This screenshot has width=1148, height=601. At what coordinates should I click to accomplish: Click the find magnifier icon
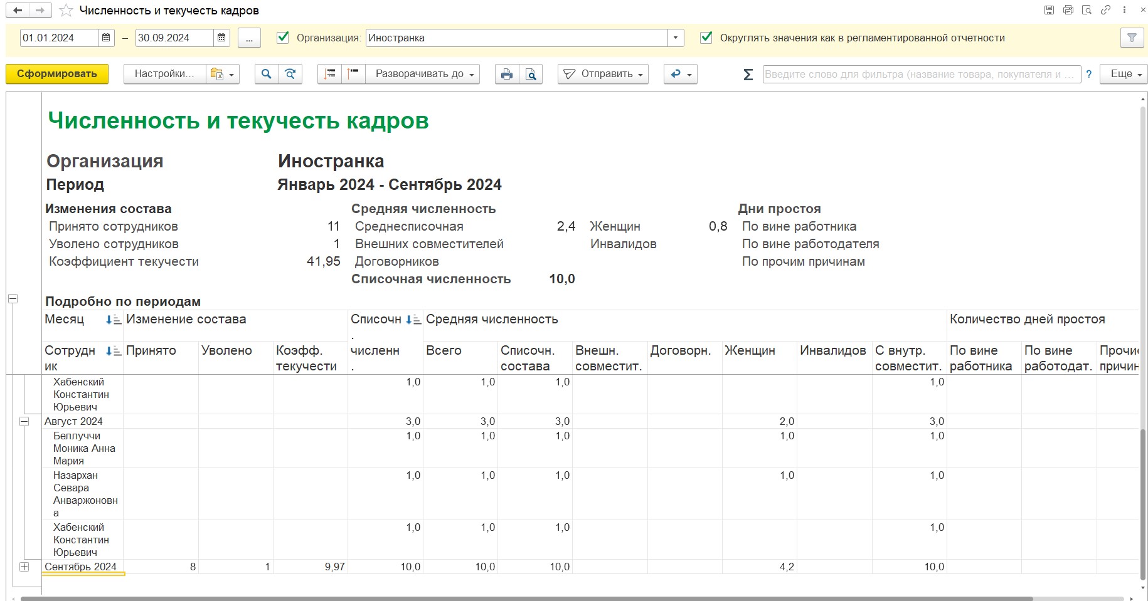click(267, 74)
